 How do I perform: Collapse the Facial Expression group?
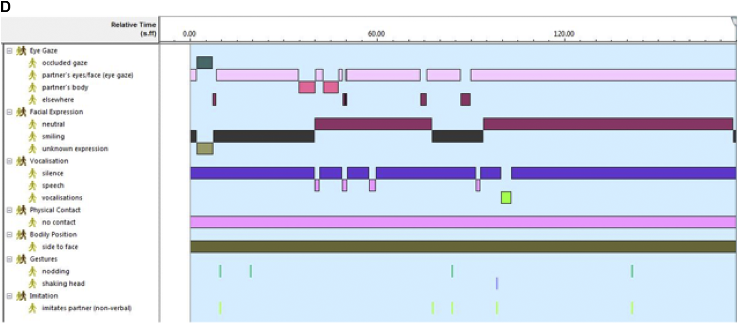(9, 112)
